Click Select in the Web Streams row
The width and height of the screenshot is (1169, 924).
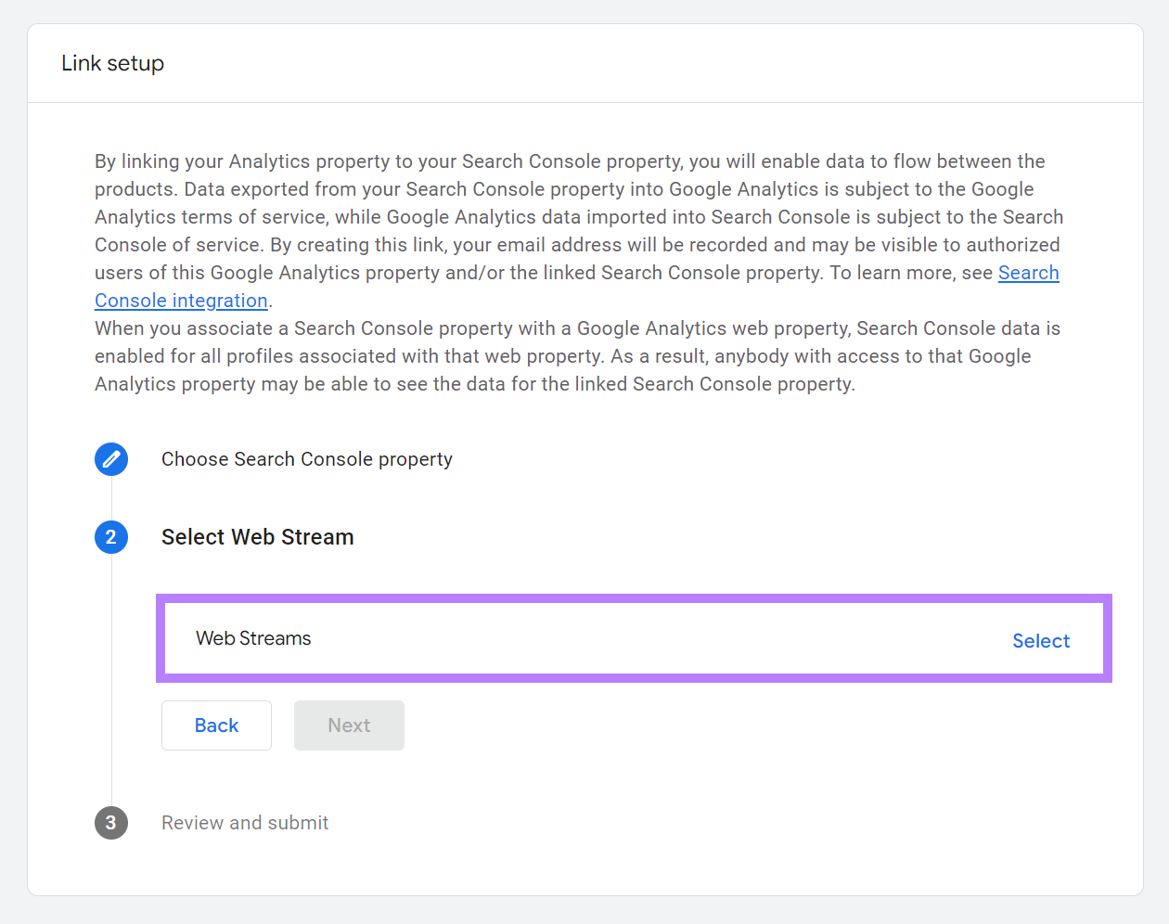1040,641
